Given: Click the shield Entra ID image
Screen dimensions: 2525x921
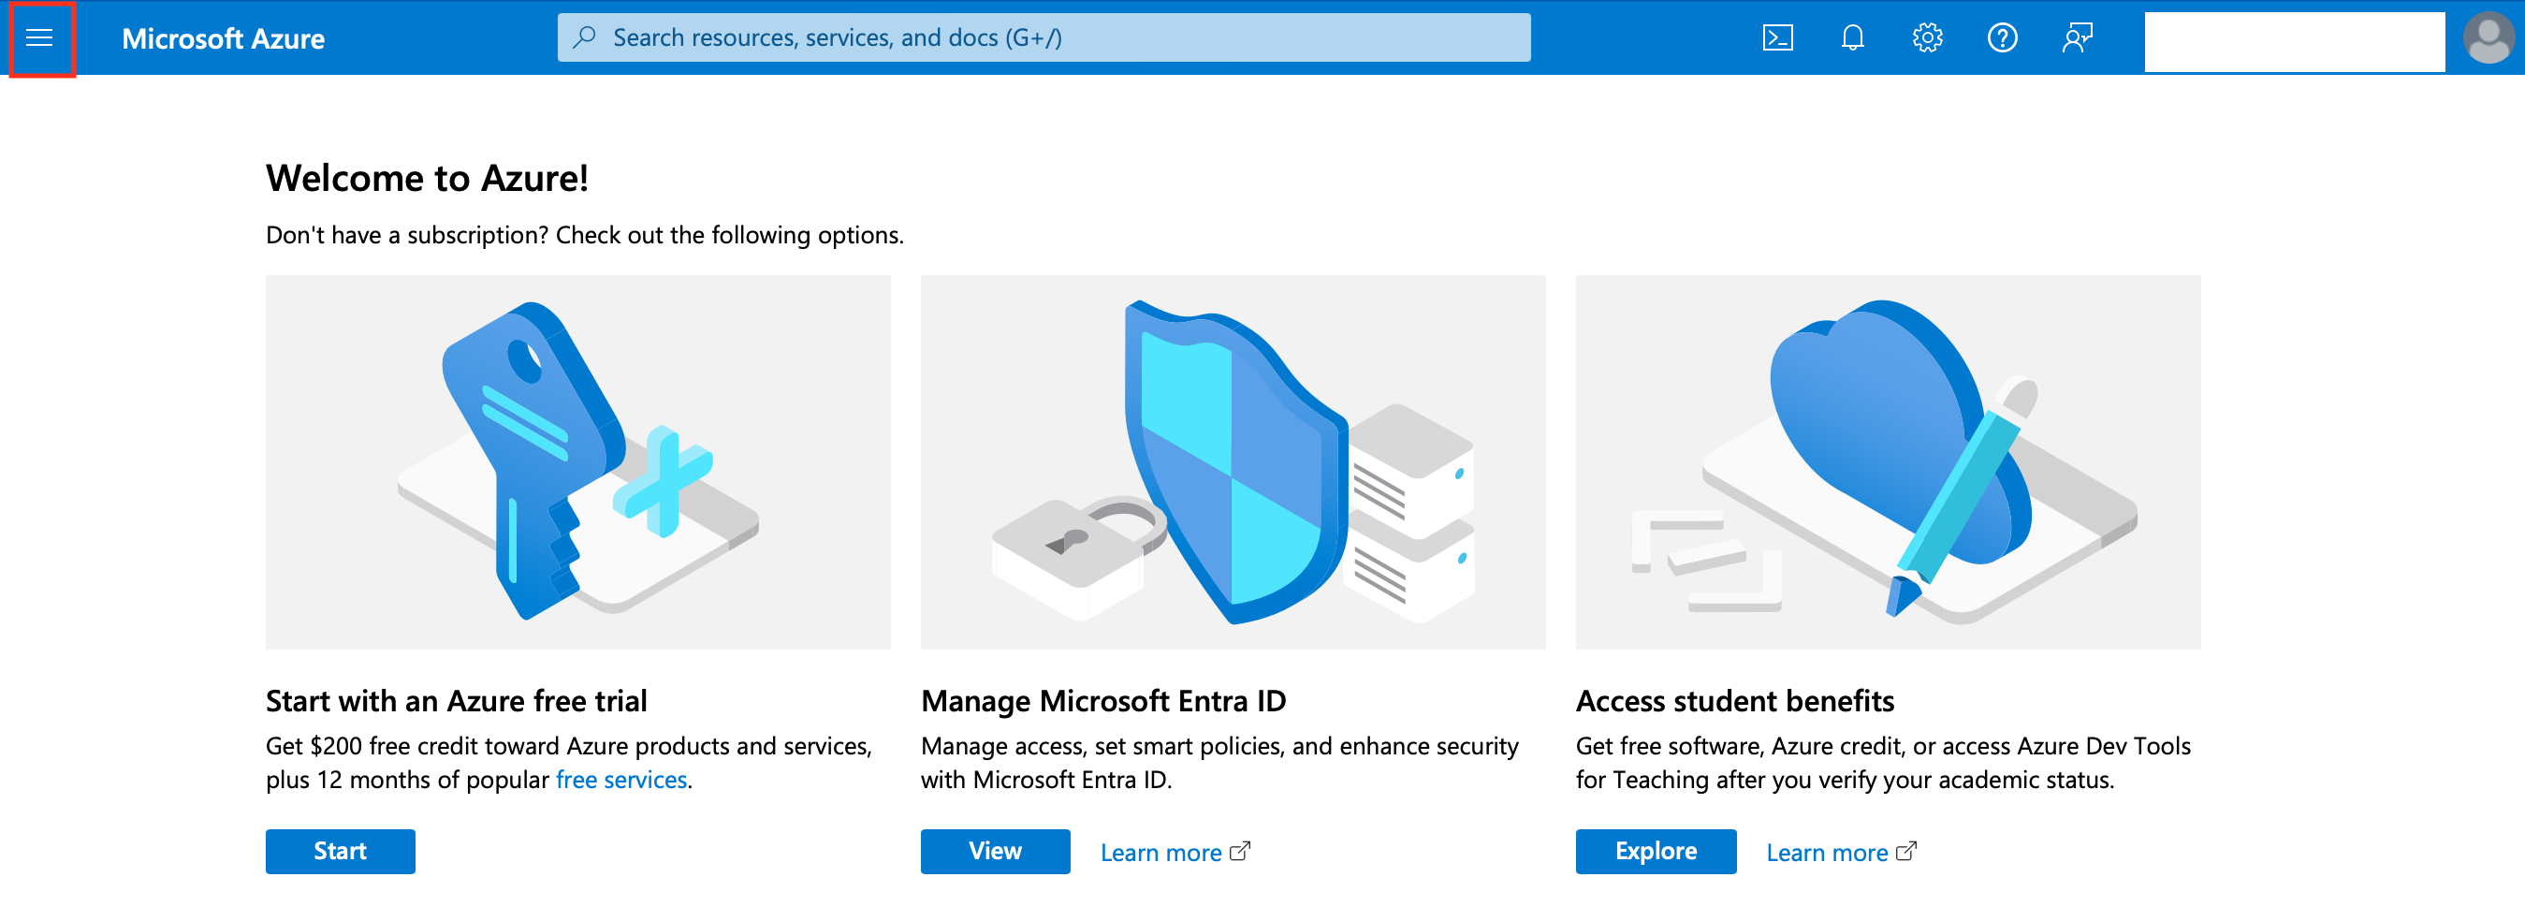Looking at the screenshot, I should tap(1233, 461).
